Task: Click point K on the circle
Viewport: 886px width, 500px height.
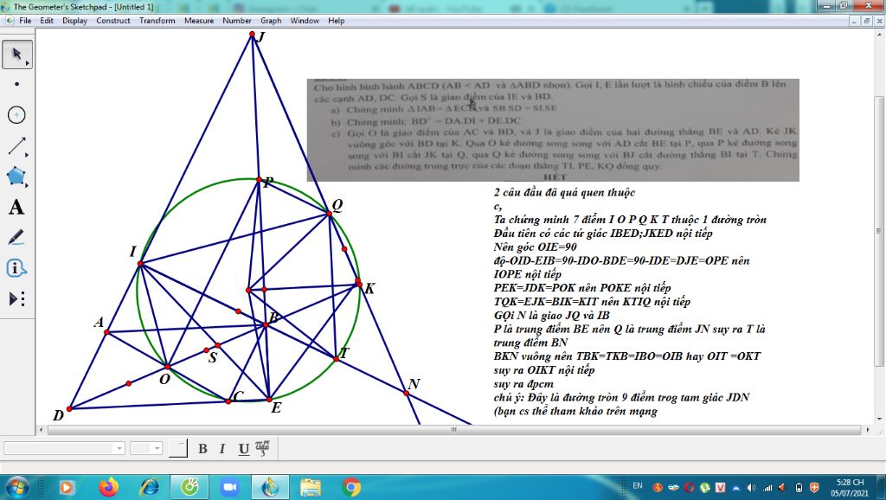Action: coord(359,285)
